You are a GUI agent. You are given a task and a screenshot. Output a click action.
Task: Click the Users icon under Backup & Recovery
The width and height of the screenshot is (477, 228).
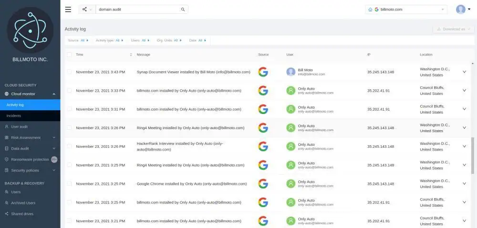coord(6,192)
